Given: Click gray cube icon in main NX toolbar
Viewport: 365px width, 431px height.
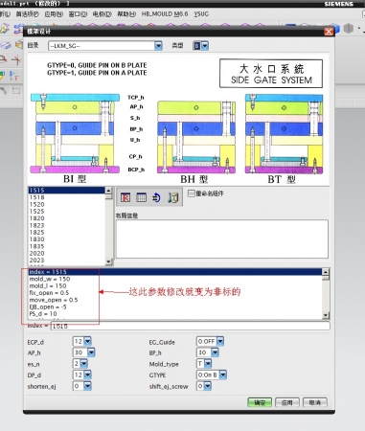Looking at the screenshot, I should [349, 29].
